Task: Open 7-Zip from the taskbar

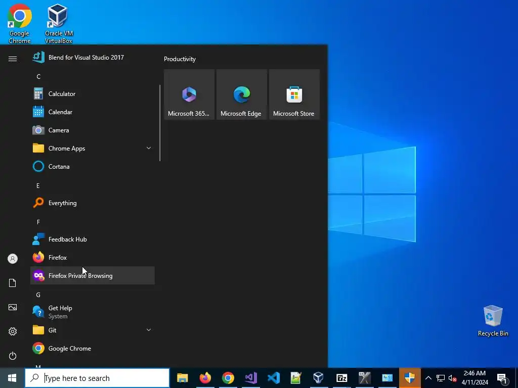Action: pyautogui.click(x=341, y=378)
